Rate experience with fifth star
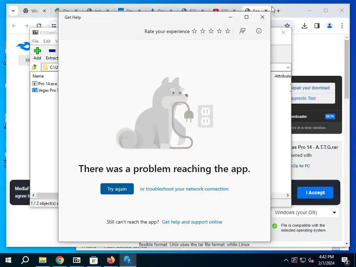This screenshot has width=356, height=267. coord(228,31)
